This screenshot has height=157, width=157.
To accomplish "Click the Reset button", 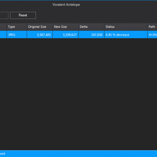I will [x=23, y=15].
